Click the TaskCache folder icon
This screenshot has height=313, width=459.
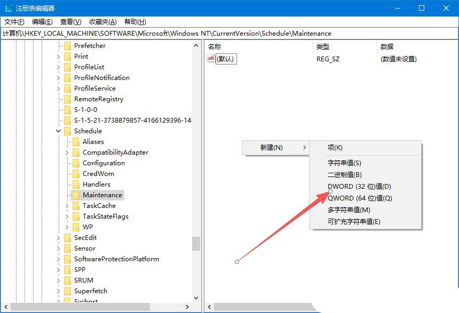(x=76, y=206)
